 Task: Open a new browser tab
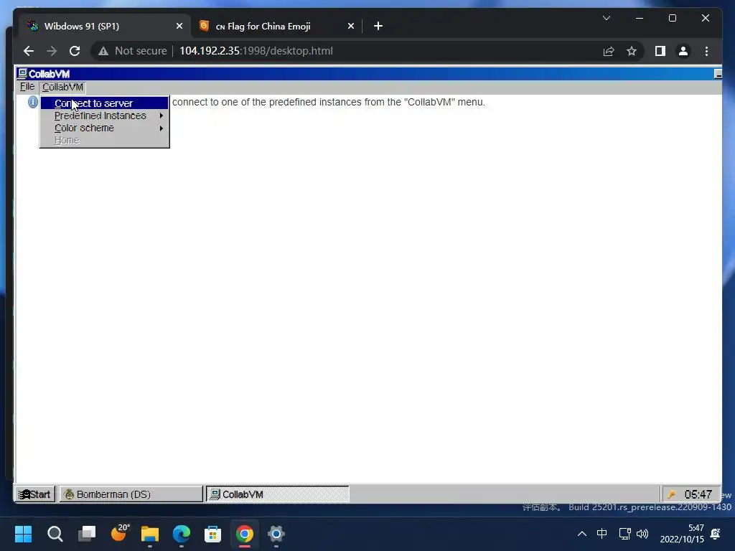click(x=378, y=27)
